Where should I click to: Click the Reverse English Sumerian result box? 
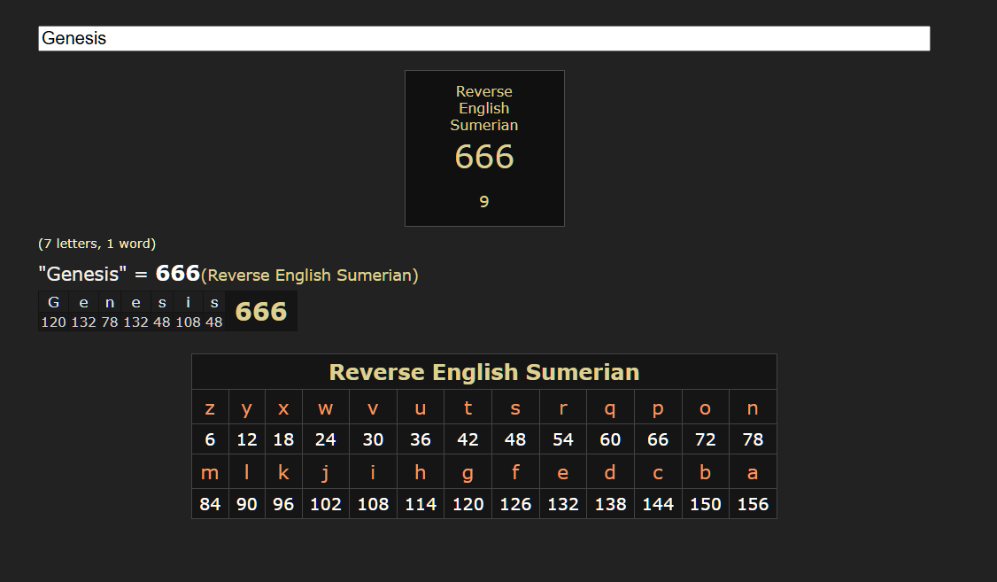[x=484, y=148]
